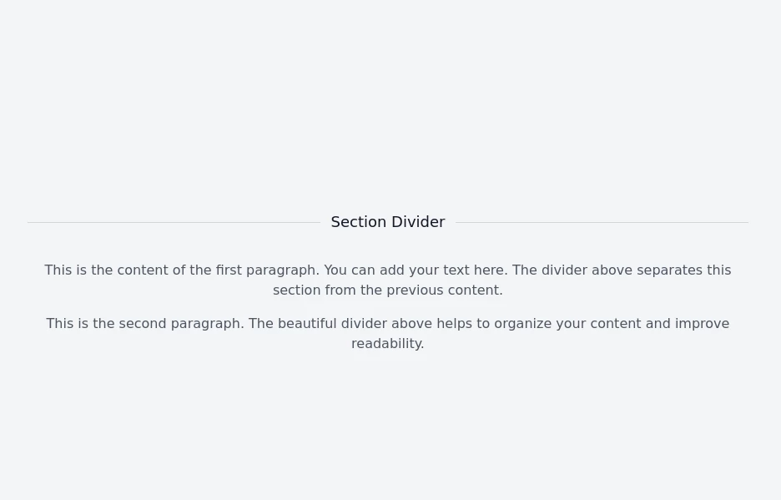The height and width of the screenshot is (500, 781).
Task: Click the divider line left of the heading
Action: (x=174, y=222)
